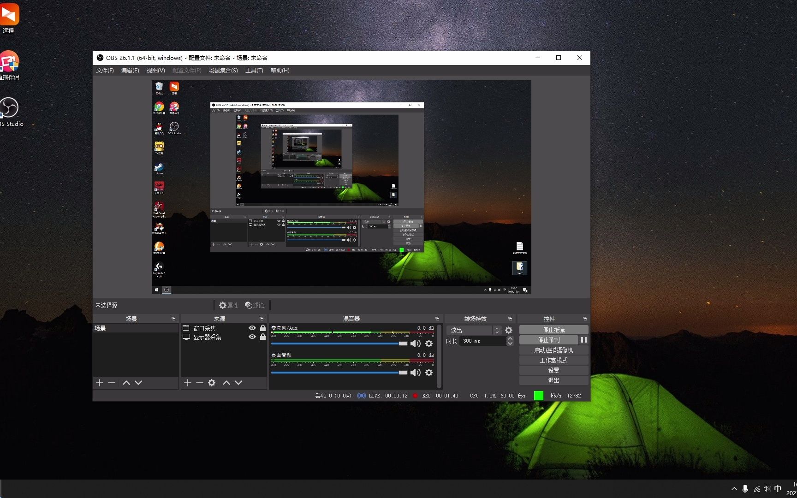Open the 直播伴侣 desktop shortcut
The width and height of the screenshot is (797, 498).
pos(9,65)
